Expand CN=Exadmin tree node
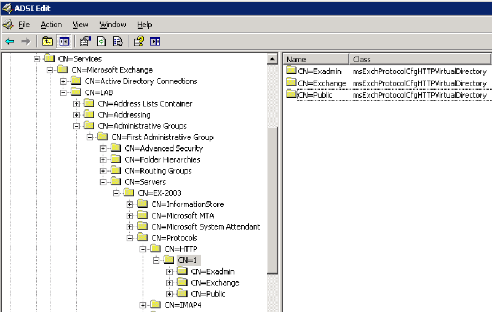This screenshot has height=312, width=492. click(x=170, y=272)
